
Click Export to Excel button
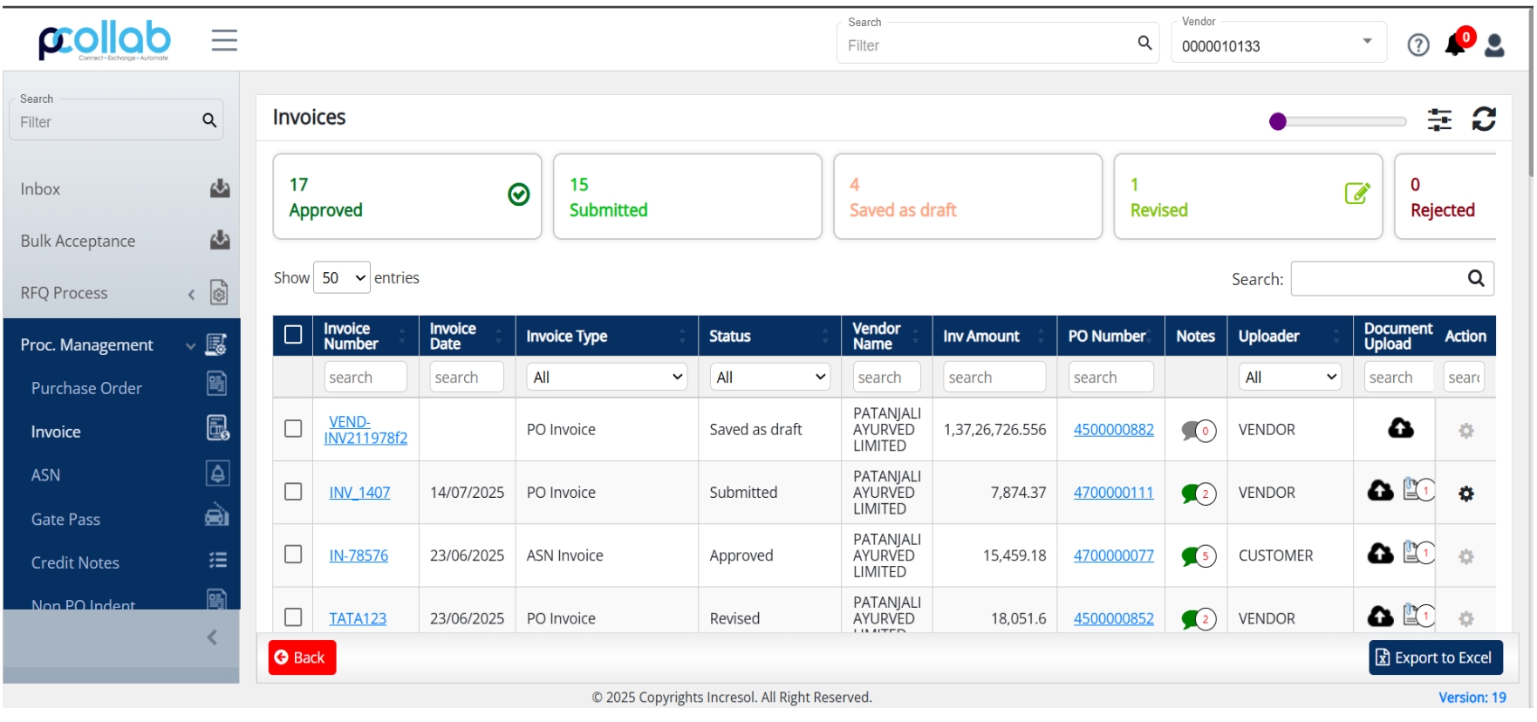(1435, 657)
